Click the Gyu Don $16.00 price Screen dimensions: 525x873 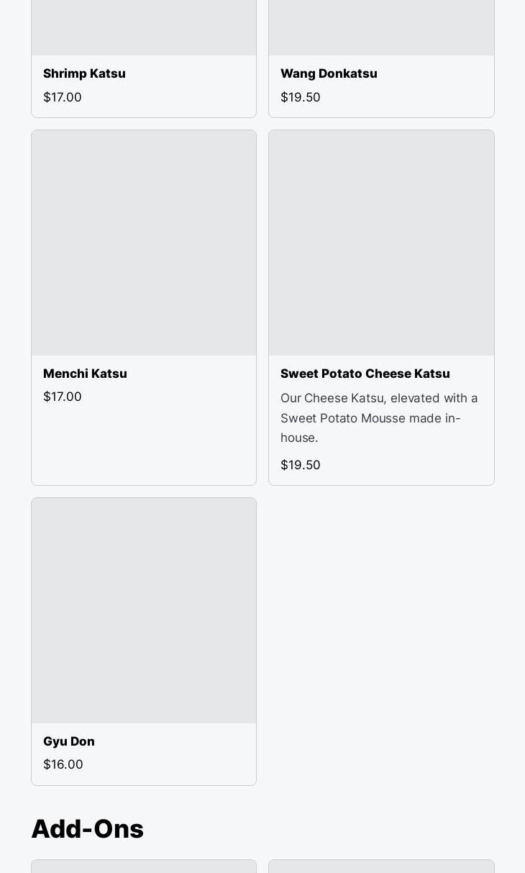(x=63, y=764)
